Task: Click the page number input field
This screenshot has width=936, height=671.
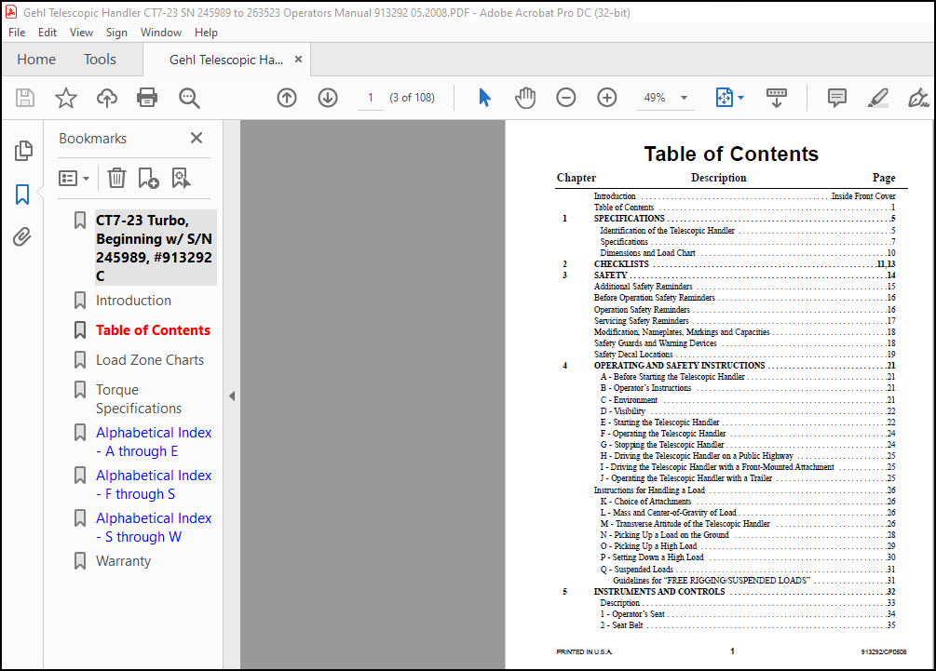Action: [x=371, y=97]
